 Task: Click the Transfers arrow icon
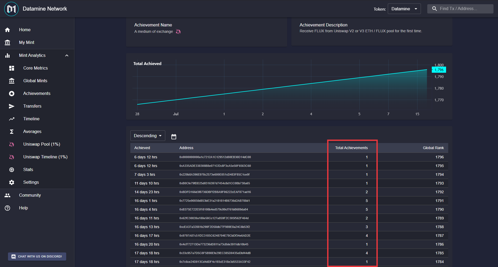(12, 106)
